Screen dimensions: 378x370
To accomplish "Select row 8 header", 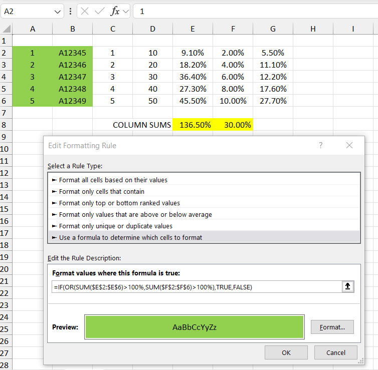I will (6, 125).
